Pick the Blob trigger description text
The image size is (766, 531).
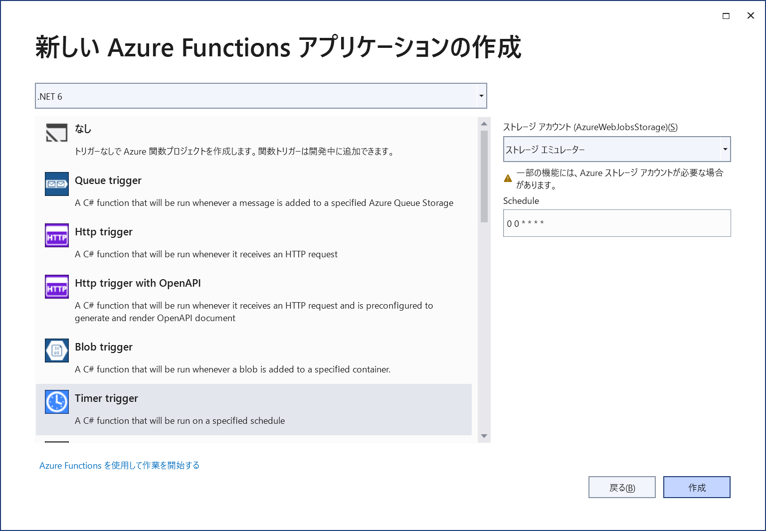(x=232, y=369)
